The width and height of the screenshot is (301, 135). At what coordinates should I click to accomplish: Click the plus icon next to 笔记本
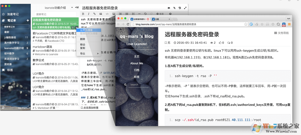click(28, 20)
